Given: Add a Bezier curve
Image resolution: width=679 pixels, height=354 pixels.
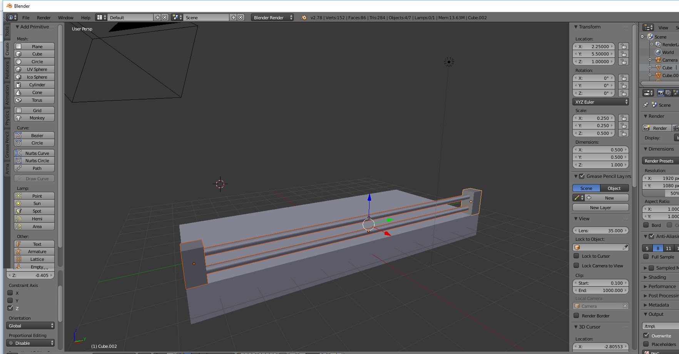Looking at the screenshot, I should pos(34,136).
